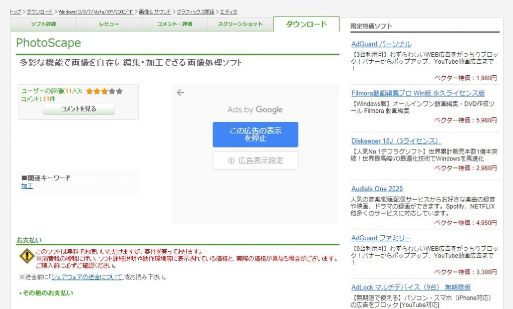Click the Diskeeper 18J (3ライセンス) link
513x309 pixels.
[396, 141]
